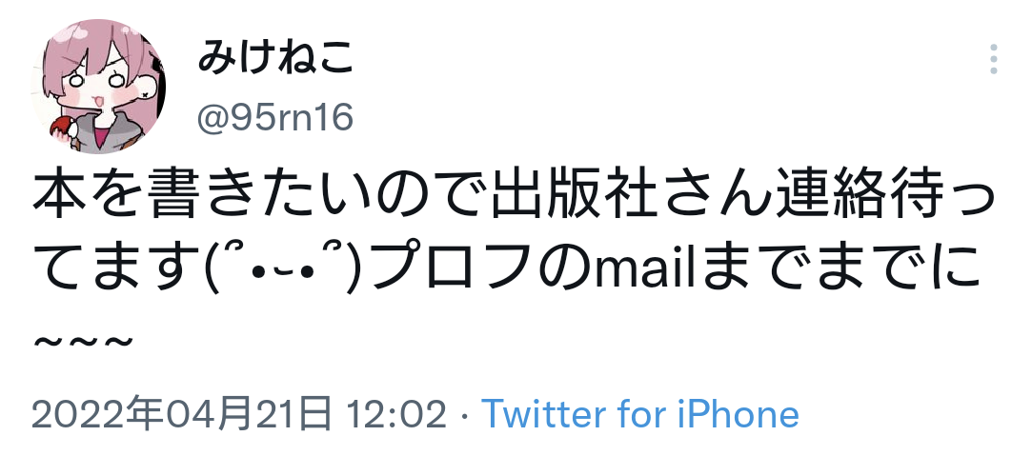Click the 12:02 post time
The image size is (1032, 456).
(396, 414)
